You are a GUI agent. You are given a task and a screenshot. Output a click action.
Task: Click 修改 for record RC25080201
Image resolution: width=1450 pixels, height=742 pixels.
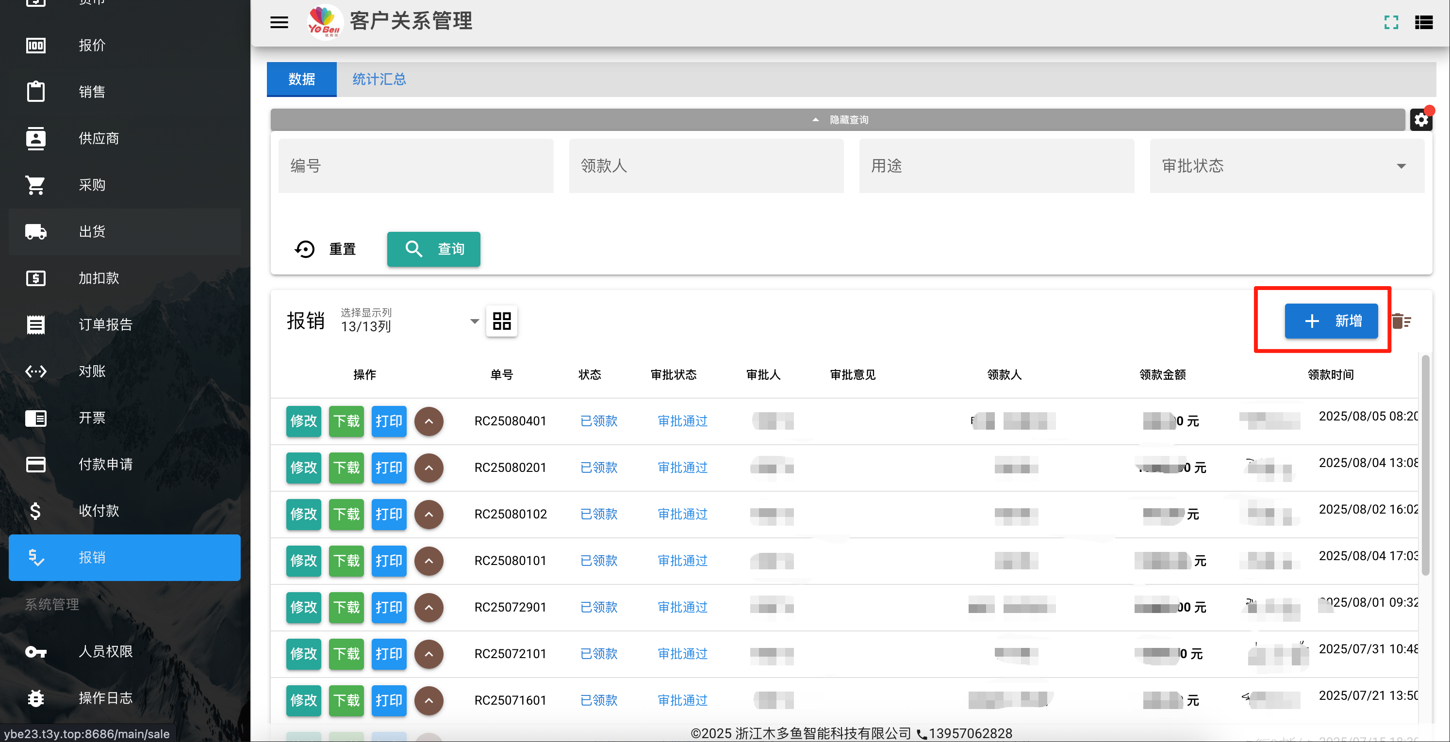click(303, 468)
